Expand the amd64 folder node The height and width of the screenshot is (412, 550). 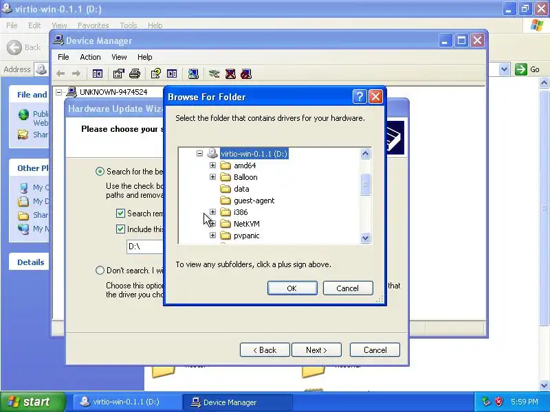pyautogui.click(x=212, y=165)
